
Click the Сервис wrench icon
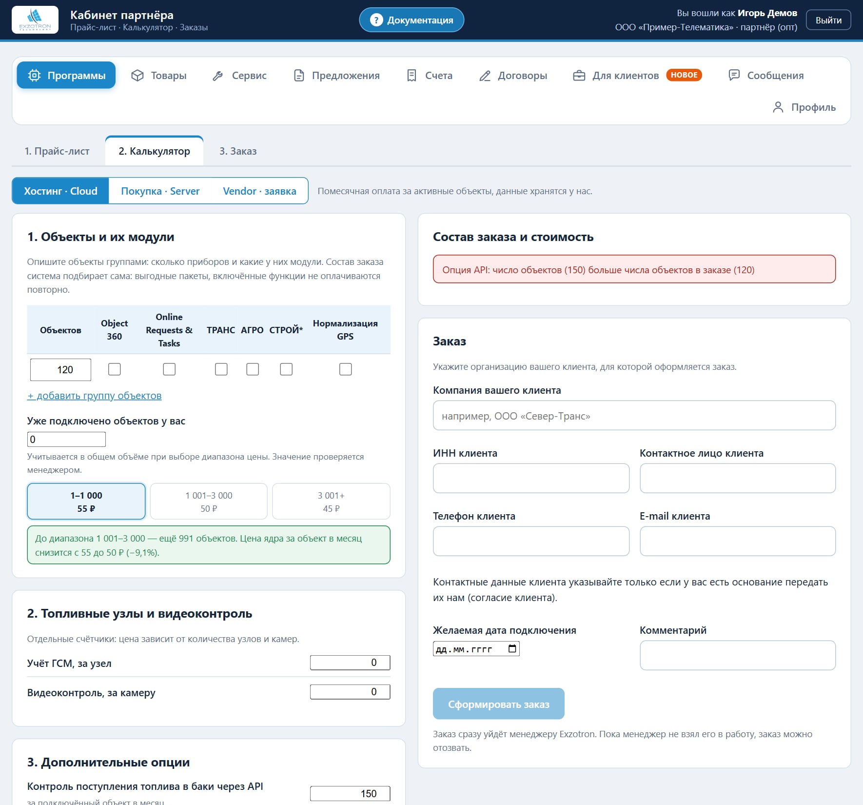click(x=218, y=76)
